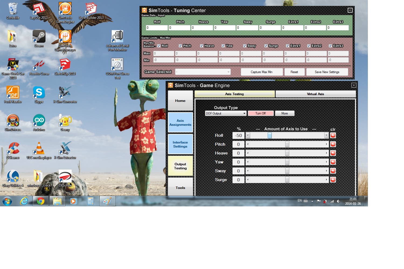Image resolution: width=404 pixels, height=269 pixels.
Task: Open the SimTools GameManager desktop icon
Action: (x=65, y=41)
